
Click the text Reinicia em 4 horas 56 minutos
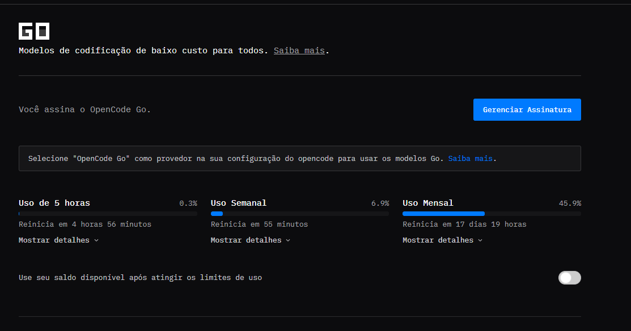[x=85, y=224]
